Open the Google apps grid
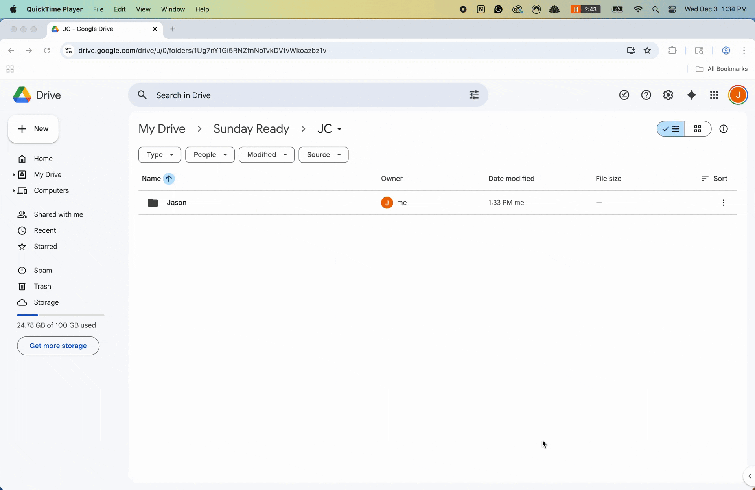The image size is (755, 490). [714, 95]
